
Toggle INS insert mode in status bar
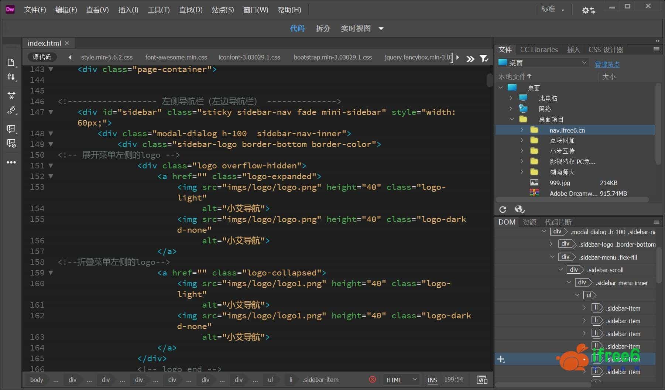coord(432,380)
